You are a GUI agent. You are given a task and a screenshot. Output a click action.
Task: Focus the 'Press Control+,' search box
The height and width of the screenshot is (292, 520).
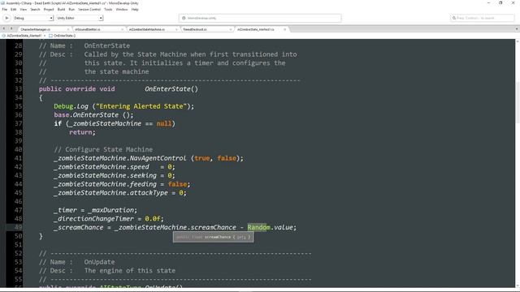click(x=483, y=18)
